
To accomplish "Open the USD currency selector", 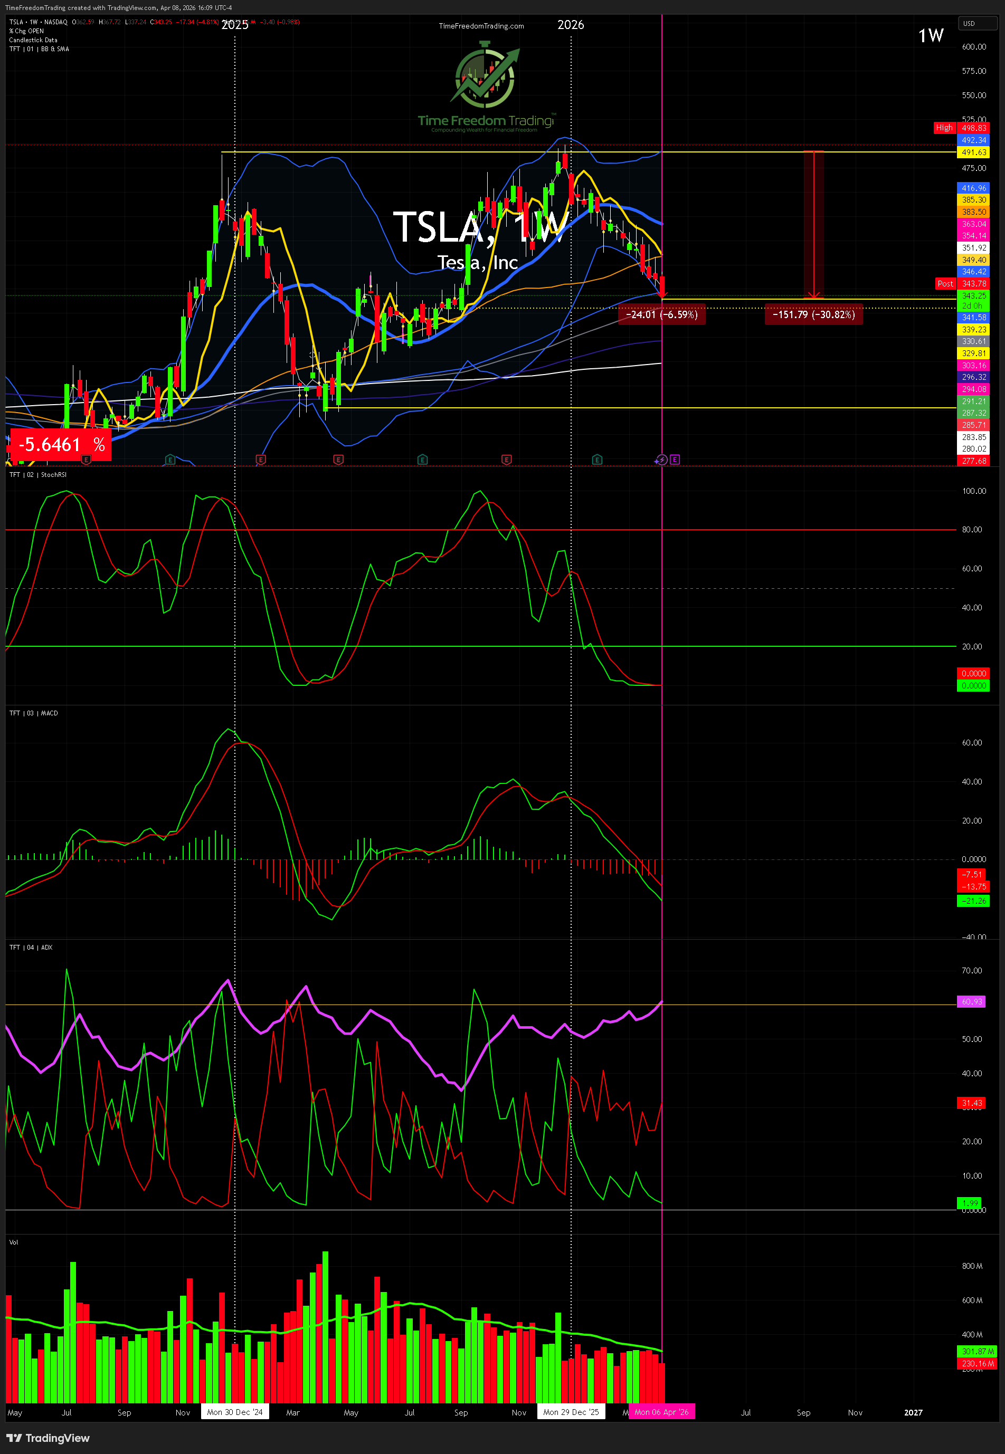I will (976, 23).
